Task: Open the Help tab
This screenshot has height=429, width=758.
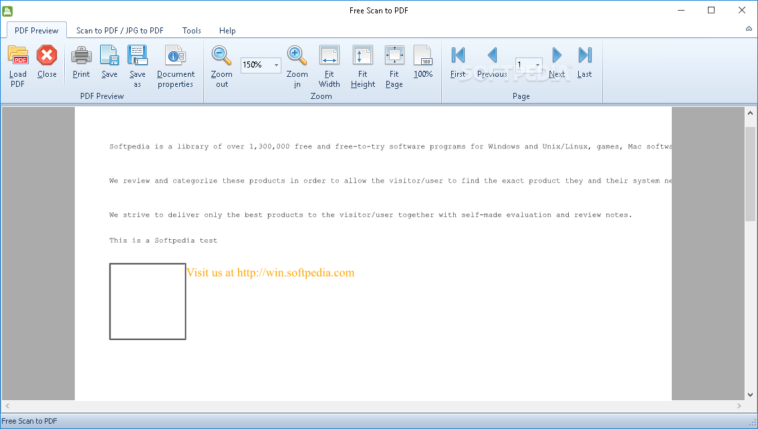Action: (x=227, y=31)
